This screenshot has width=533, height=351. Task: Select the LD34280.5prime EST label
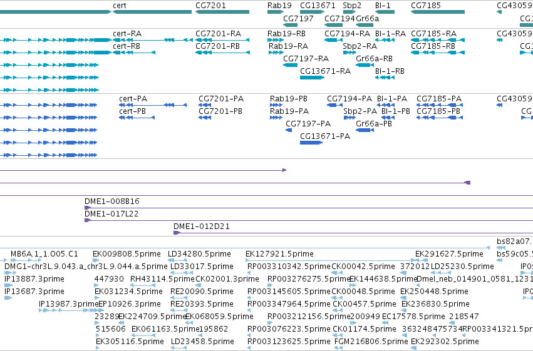point(199,254)
